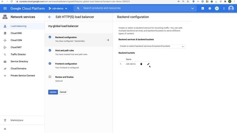Click the browser URL address bar
The image size is (237, 133).
pos(97,1)
